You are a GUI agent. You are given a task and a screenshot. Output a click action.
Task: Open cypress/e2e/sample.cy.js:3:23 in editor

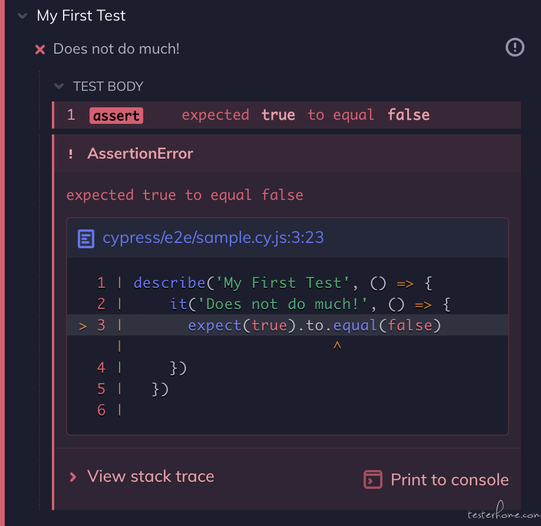tap(213, 238)
